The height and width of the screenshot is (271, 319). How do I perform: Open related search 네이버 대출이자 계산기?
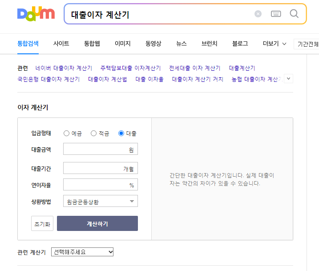pyautogui.click(x=64, y=68)
